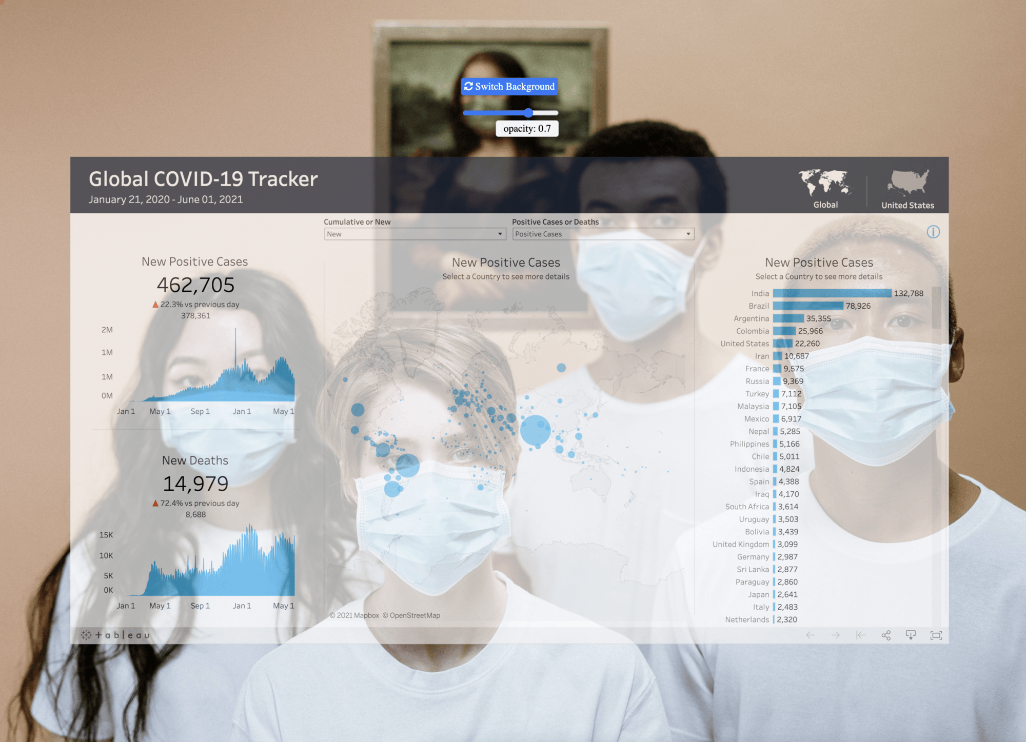1026x742 pixels.
Task: Click the information tooltip icon
Action: click(934, 232)
